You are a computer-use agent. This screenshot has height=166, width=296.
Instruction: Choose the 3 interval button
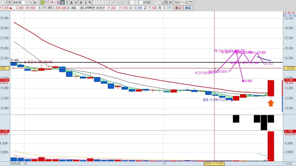point(99,2)
